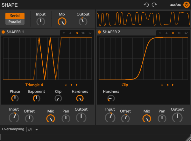
Task: Click next shape arrow in Shaper 1
Action: point(77,85)
